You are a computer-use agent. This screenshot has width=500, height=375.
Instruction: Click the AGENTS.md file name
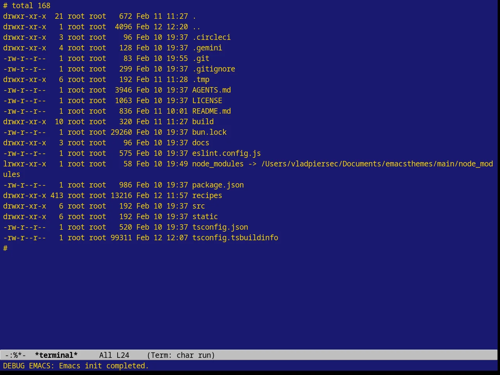[x=211, y=90]
